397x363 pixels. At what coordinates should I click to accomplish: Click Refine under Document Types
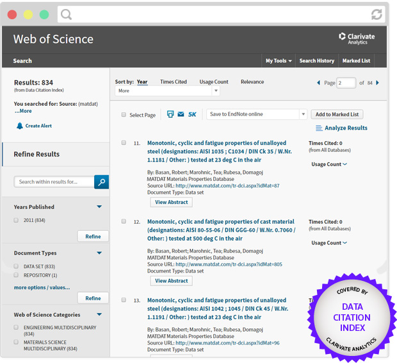pos(93,298)
